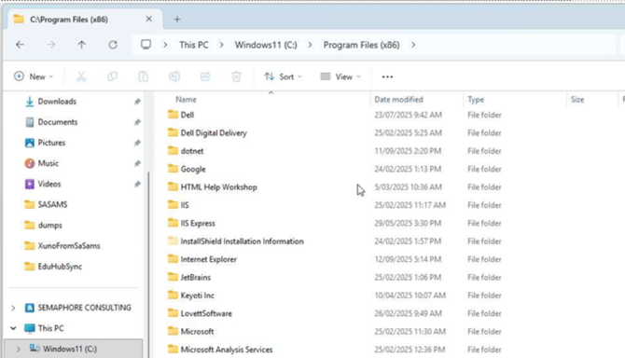Click the Share icon in toolbar

pos(205,76)
